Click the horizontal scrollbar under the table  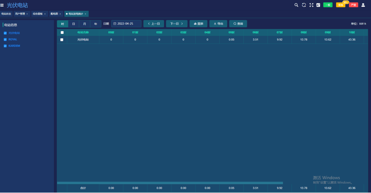click(170, 183)
